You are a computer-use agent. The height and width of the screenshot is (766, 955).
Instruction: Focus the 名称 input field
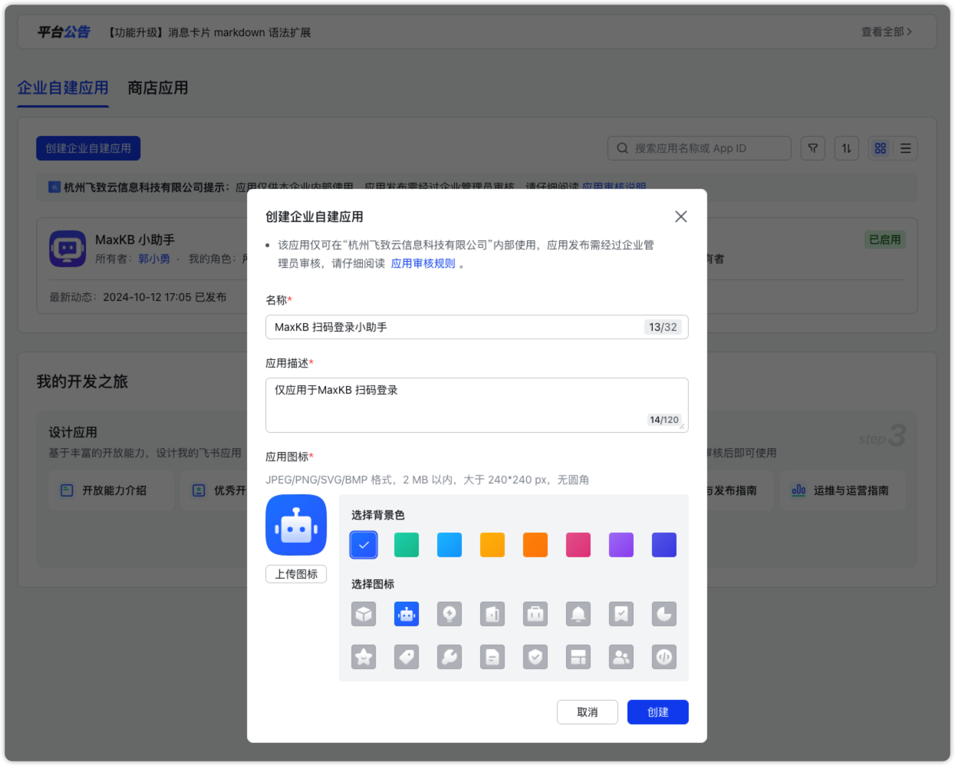[477, 327]
